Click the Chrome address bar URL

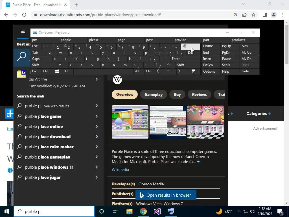point(100,15)
